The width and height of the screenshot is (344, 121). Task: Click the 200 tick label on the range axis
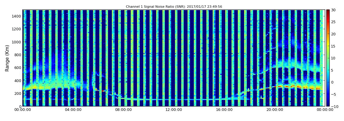[18, 93]
